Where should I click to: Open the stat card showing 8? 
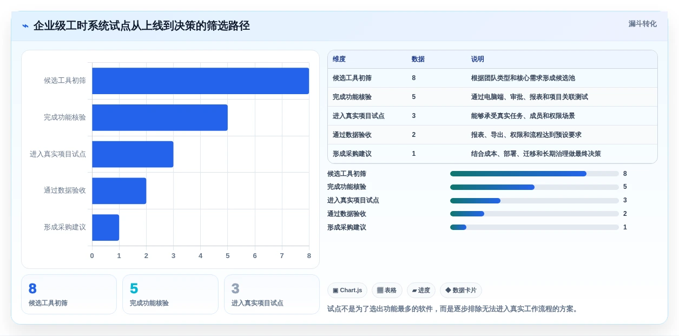click(69, 294)
